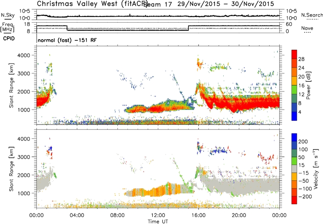Click the '16:00' time axis tick label
This screenshot has width=323, height=224.
tap(198, 216)
